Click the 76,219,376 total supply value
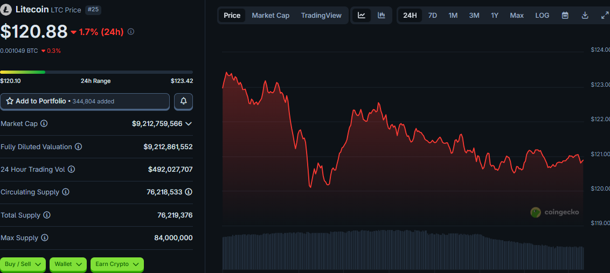The image size is (610, 273). 175,215
